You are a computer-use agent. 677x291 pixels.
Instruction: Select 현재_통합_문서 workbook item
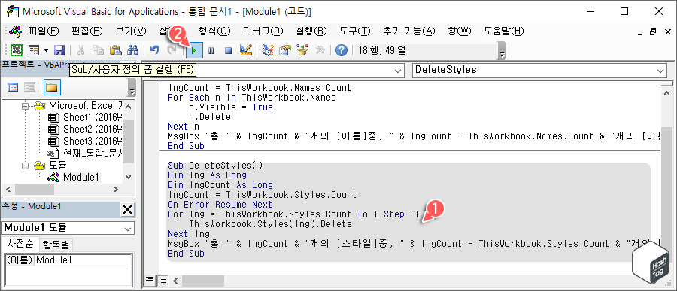[x=85, y=153]
